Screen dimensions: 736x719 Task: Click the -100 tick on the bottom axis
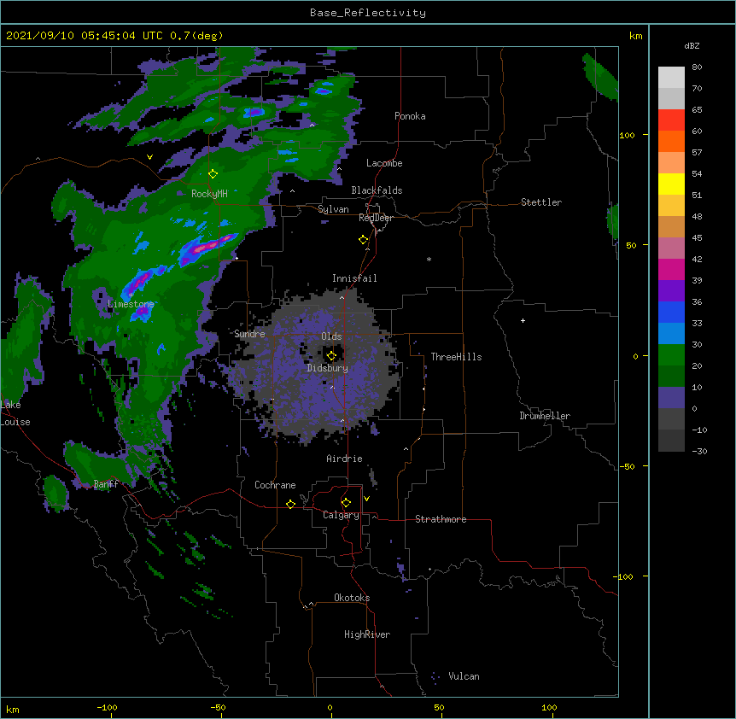[107, 707]
